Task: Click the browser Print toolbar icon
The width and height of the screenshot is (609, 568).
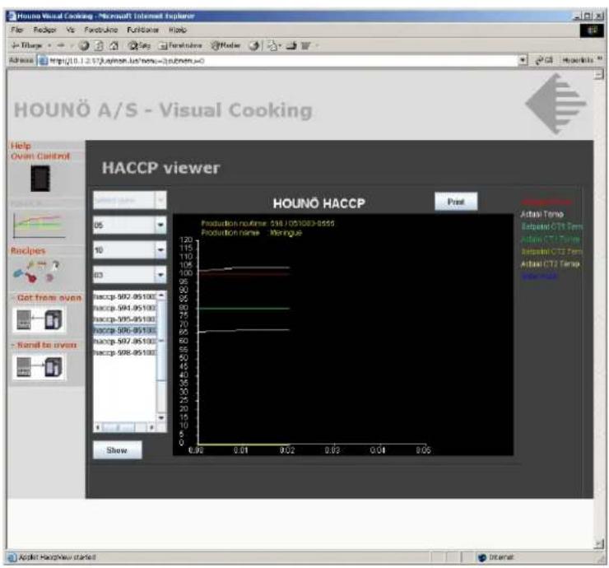Action: [291, 46]
